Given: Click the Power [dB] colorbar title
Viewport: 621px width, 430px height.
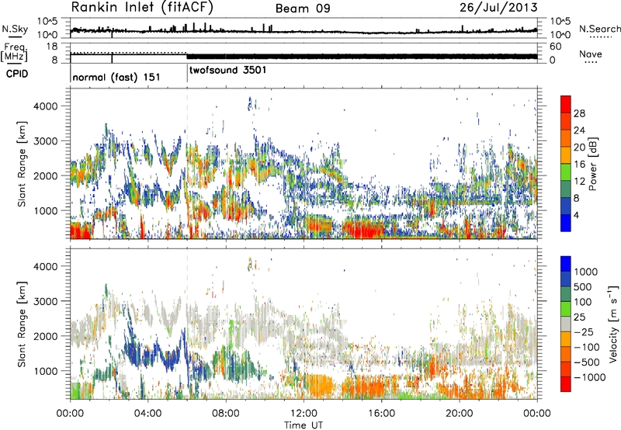Looking at the screenshot, I should tap(592, 164).
